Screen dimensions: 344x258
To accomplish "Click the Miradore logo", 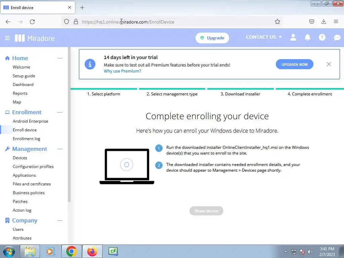I will 35,38.
